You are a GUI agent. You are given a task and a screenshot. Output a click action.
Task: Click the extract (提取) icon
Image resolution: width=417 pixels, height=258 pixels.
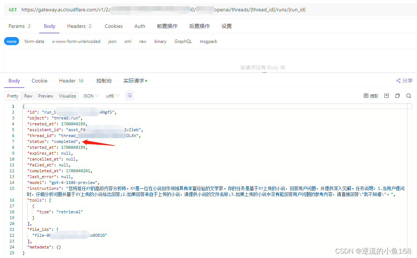point(371,96)
